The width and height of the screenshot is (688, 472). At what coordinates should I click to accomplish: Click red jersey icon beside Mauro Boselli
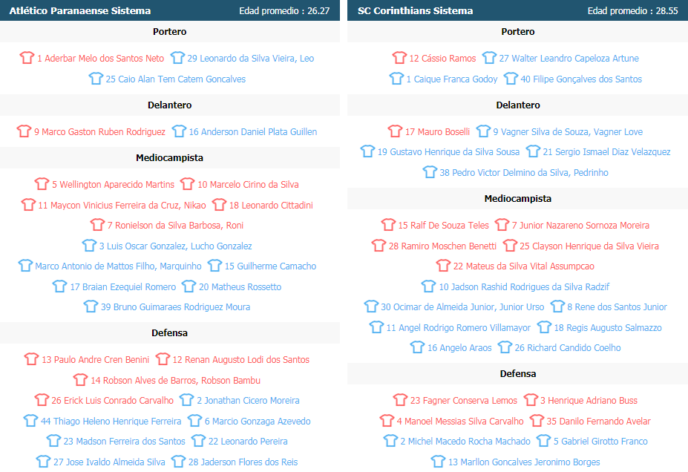pyautogui.click(x=395, y=131)
